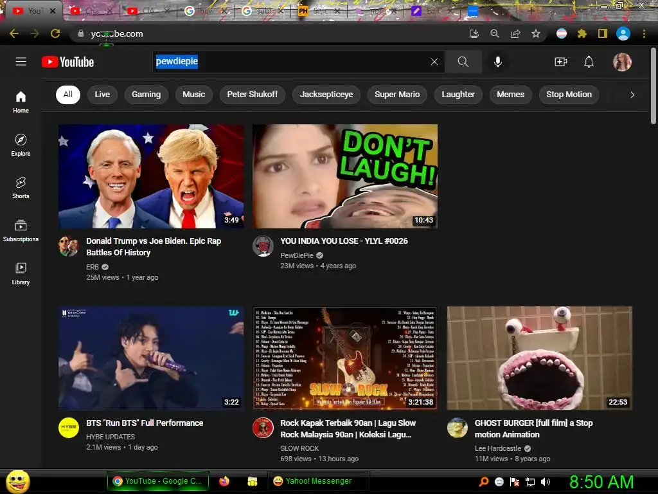
Task: Open Shorts in the sidebar
Action: point(21,188)
